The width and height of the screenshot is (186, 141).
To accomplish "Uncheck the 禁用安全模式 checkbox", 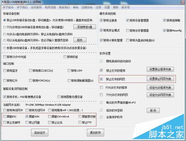I will [101, 30].
